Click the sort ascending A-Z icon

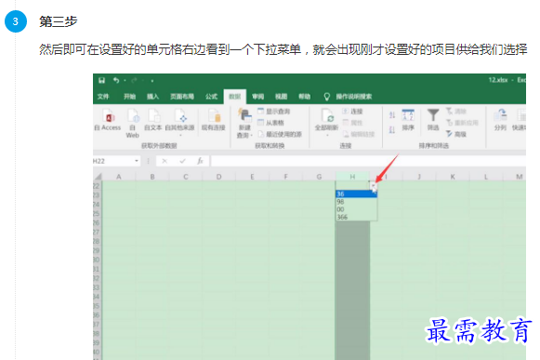click(x=392, y=114)
